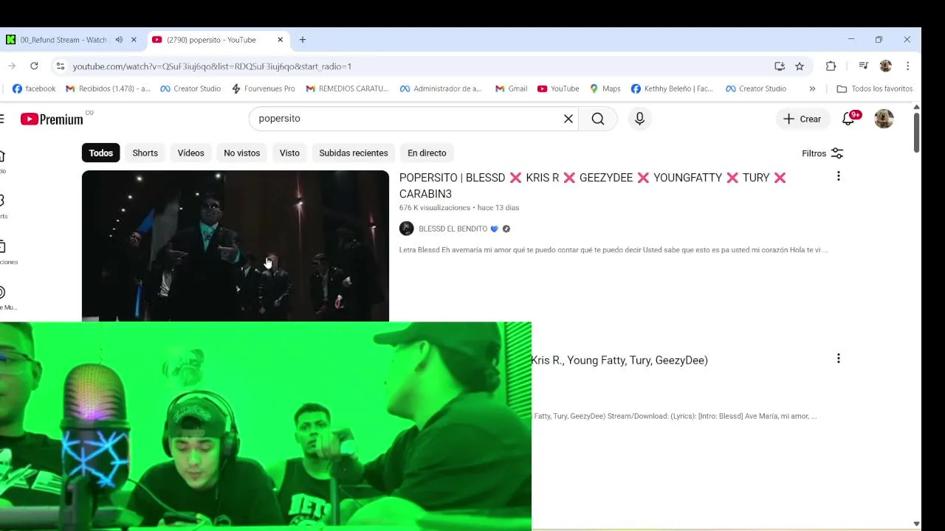Open more options for POPERSITO BLESSD video
This screenshot has width=945, height=531.
[x=838, y=176]
